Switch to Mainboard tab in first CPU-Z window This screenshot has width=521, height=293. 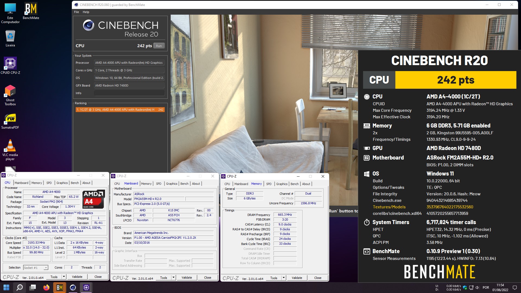[21, 183]
